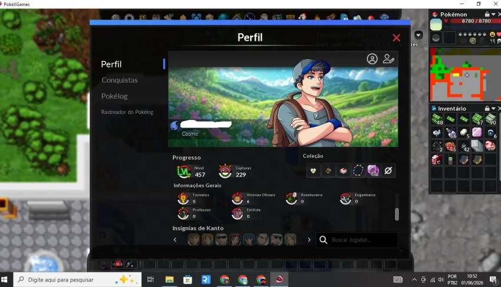501x287 pixels.
Task: Click the minimap in the right panel
Action: point(465,74)
